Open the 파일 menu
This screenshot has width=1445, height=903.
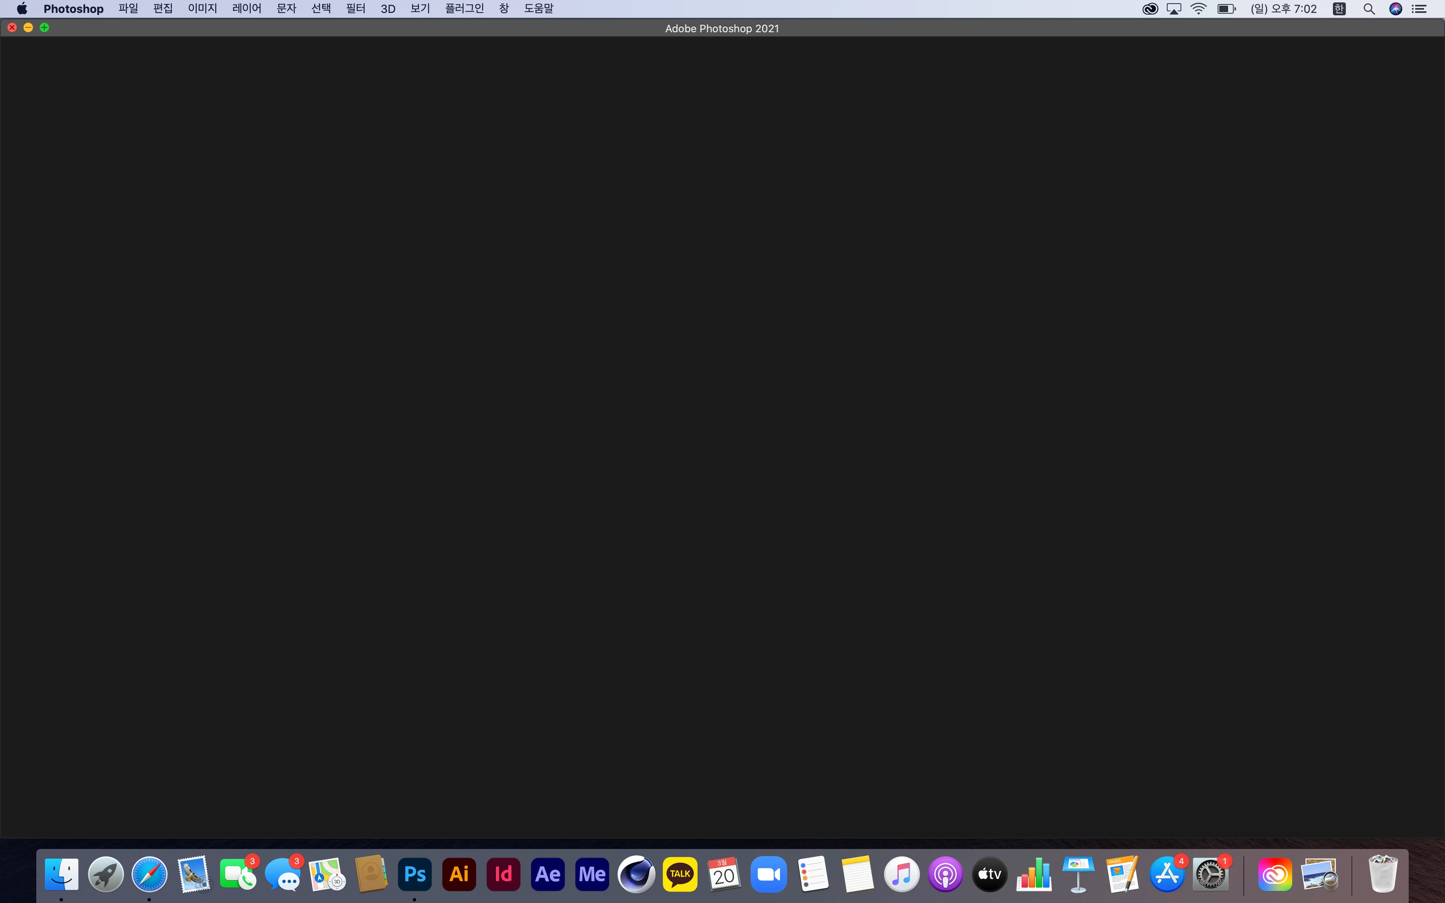(x=128, y=9)
